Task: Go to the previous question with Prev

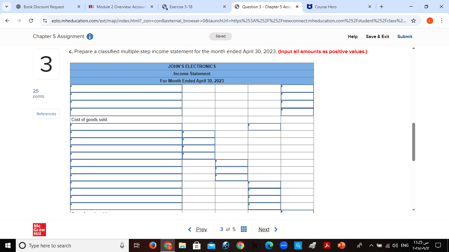Action: (198, 229)
